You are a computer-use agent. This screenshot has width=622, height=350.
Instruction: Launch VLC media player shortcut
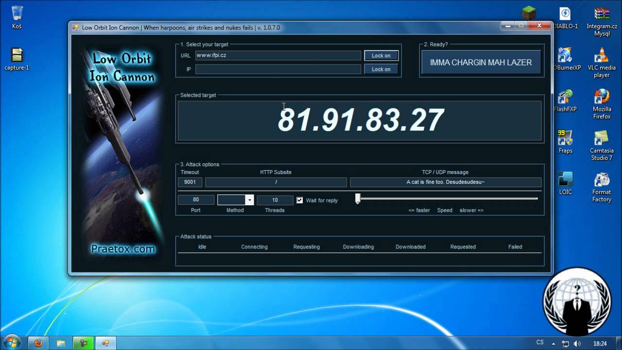pos(602,63)
